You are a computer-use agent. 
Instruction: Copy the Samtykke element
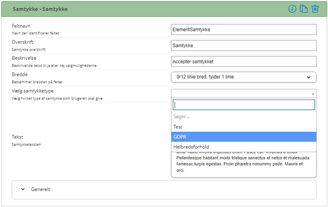click(304, 9)
